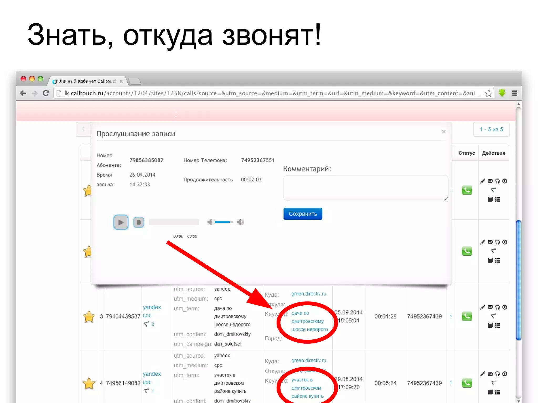Email the topmost call via the envelope icon
Screen dimensions: 538x403
pyautogui.click(x=490, y=181)
